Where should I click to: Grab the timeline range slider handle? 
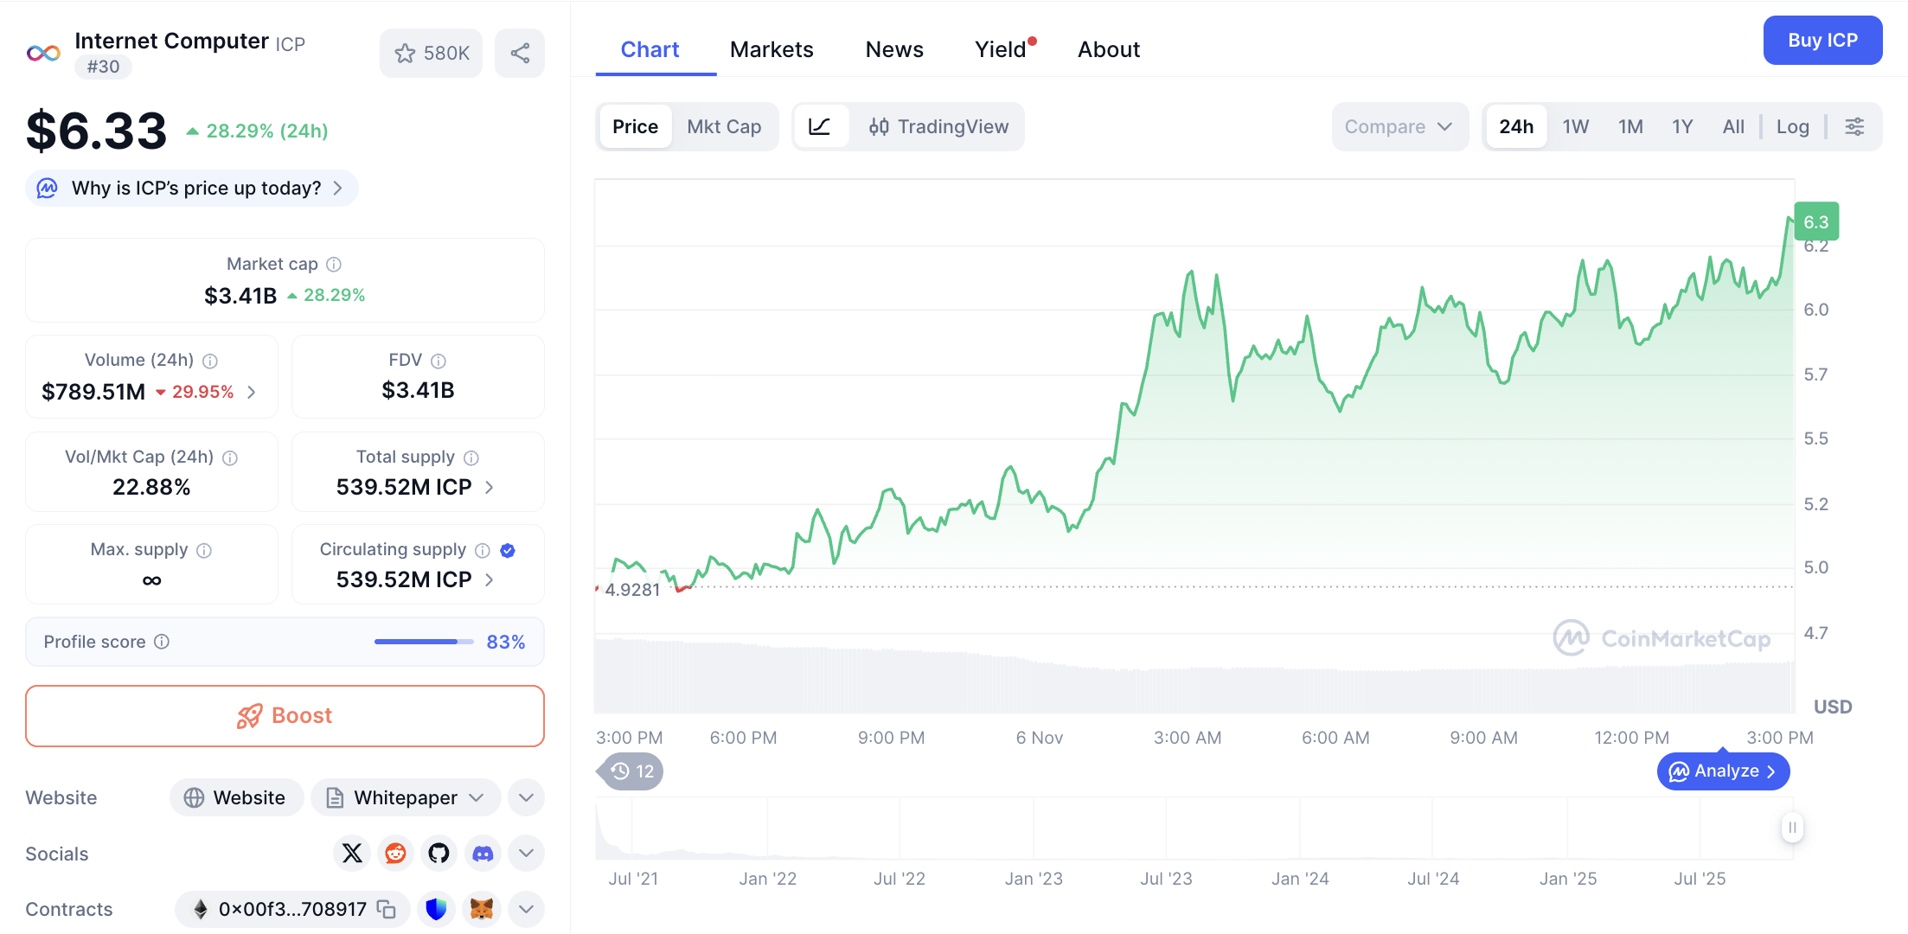pyautogui.click(x=1792, y=828)
